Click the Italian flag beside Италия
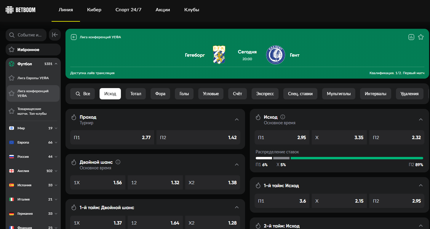Viewport: 430px width, 229px height. point(12,199)
